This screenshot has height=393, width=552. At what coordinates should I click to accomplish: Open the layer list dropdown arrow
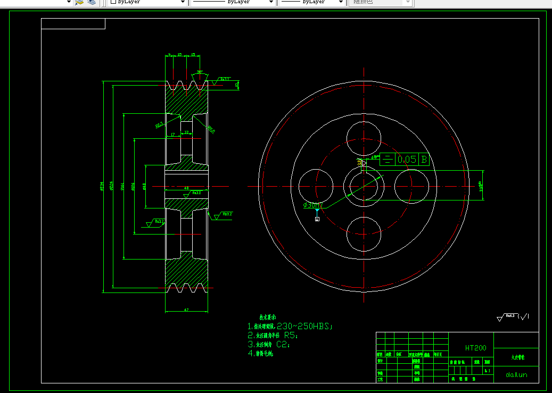click(x=69, y=2)
